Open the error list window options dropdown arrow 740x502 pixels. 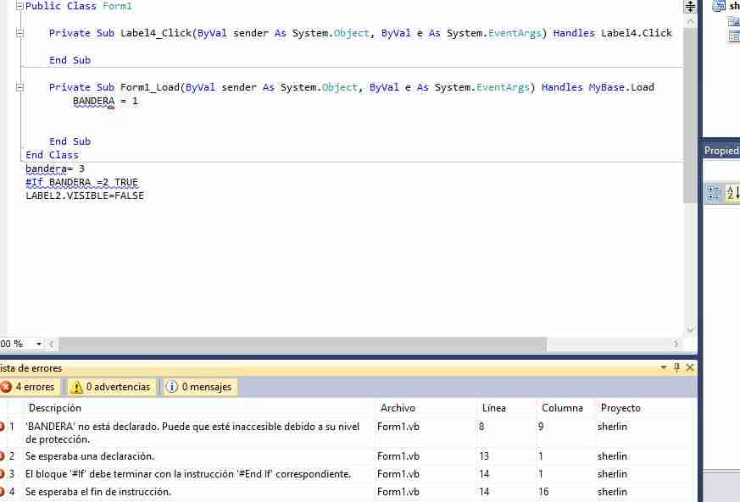664,367
